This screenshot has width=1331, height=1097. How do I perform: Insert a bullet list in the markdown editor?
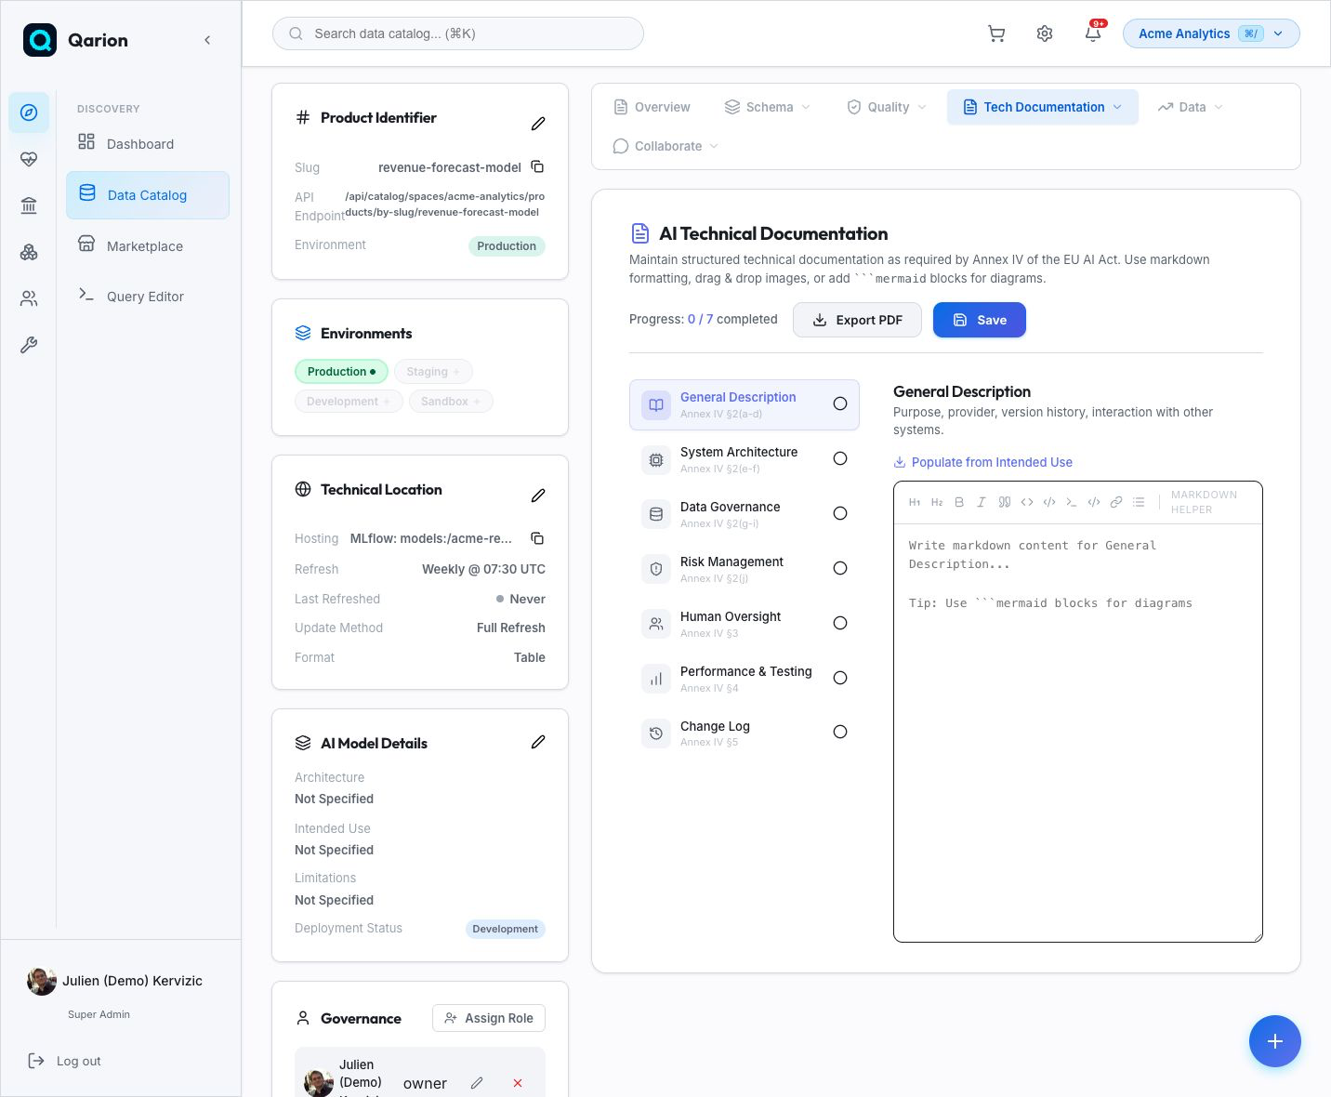pyautogui.click(x=1139, y=502)
